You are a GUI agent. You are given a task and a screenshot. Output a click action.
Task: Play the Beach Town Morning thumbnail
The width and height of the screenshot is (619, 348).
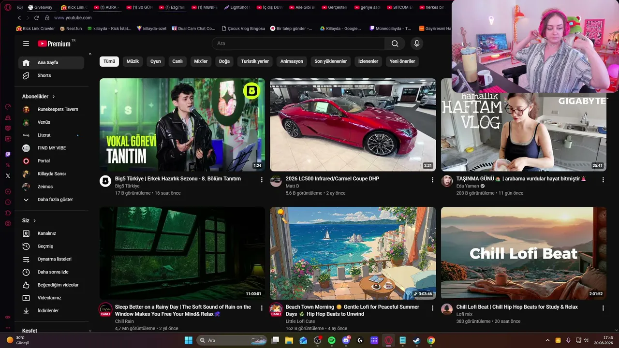(353, 253)
